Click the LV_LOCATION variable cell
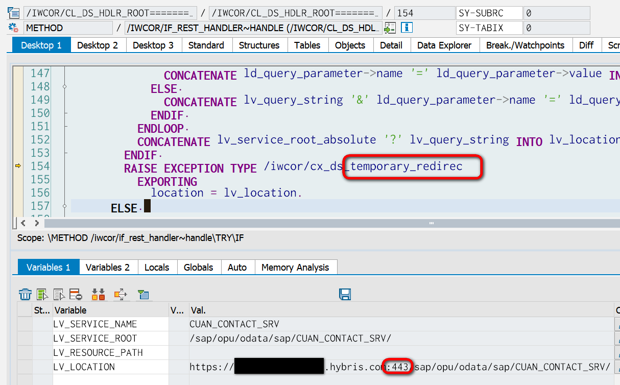Image resolution: width=620 pixels, height=385 pixels. [x=110, y=367]
